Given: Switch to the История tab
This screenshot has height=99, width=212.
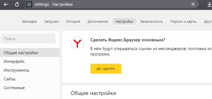Looking at the screenshot, I should coord(73,22).
